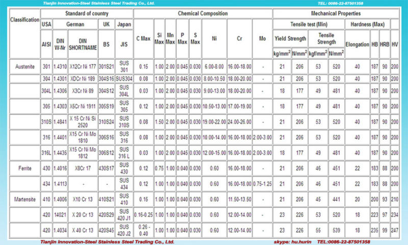Image resolution: width=408 pixels, height=245 pixels.
Task: Select the 'Mechanical Properties' header
Action: pyautogui.click(x=336, y=14)
